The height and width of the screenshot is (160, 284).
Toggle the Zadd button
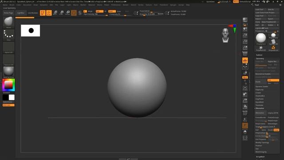click(112, 11)
